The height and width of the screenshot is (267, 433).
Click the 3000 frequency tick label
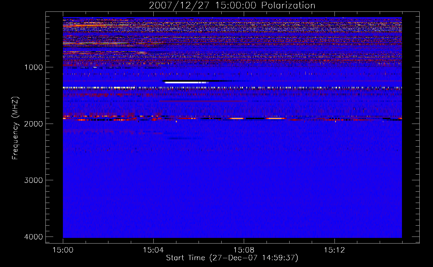[33, 180]
